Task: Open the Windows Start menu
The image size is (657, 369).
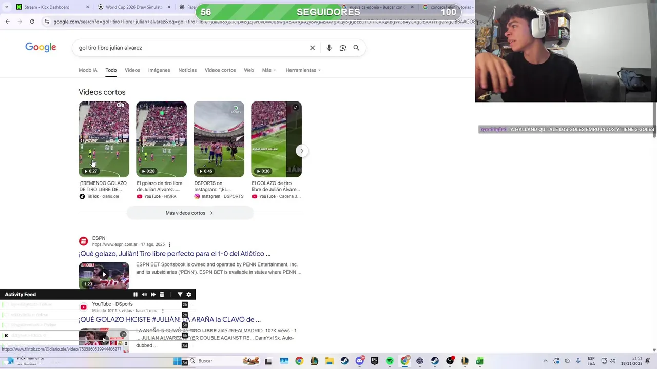Action: pyautogui.click(x=177, y=361)
